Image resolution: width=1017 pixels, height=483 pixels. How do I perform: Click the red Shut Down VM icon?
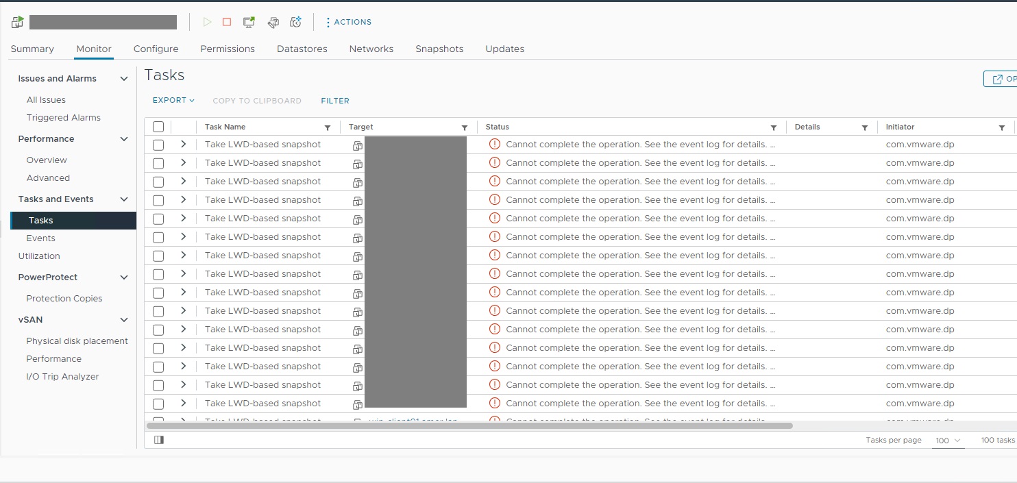227,22
